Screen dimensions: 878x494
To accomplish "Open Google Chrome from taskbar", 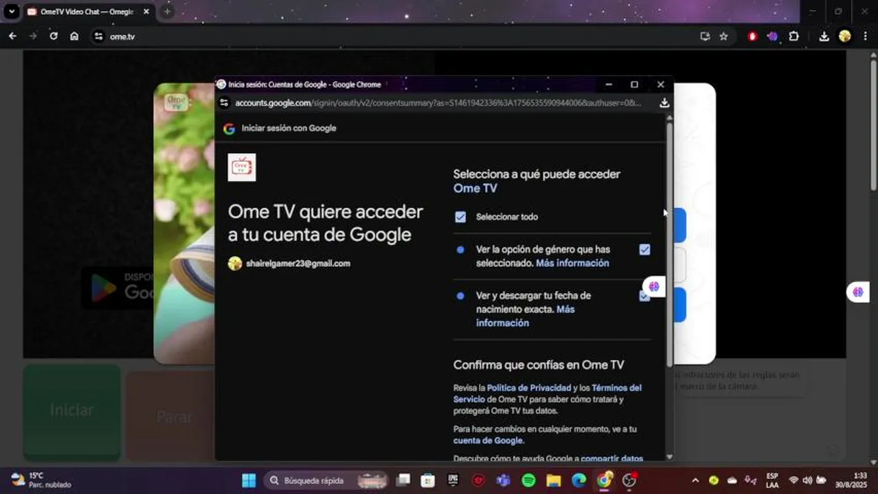I will coord(604,480).
